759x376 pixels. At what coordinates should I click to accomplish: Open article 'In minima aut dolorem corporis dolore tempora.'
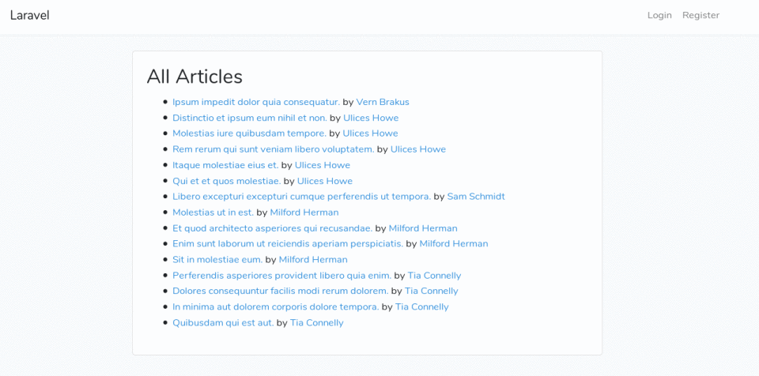275,306
